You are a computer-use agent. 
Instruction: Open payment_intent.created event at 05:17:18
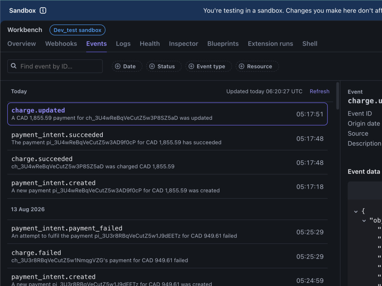click(x=167, y=186)
